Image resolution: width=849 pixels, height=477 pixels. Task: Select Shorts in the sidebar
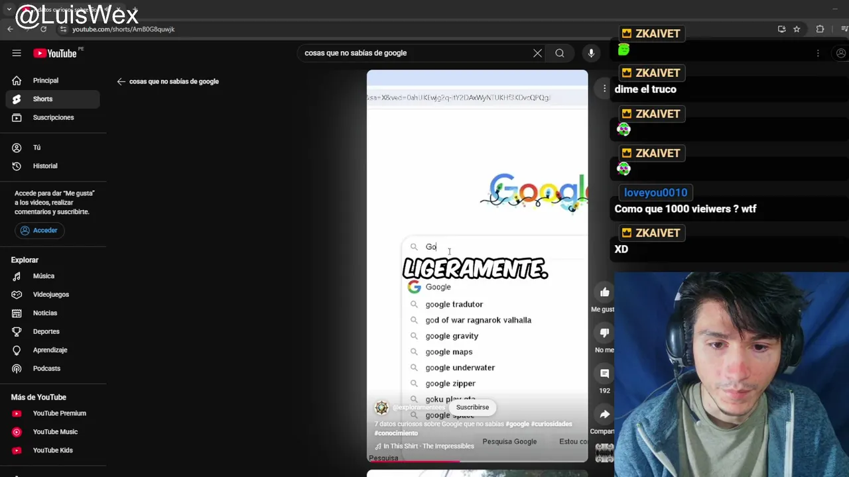52,99
